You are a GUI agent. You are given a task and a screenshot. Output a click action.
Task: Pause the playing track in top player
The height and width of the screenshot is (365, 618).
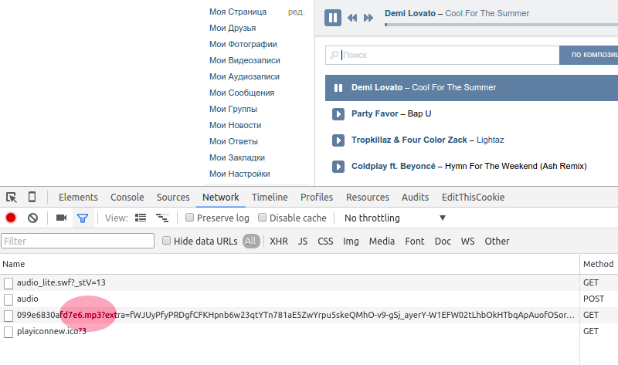[333, 18]
